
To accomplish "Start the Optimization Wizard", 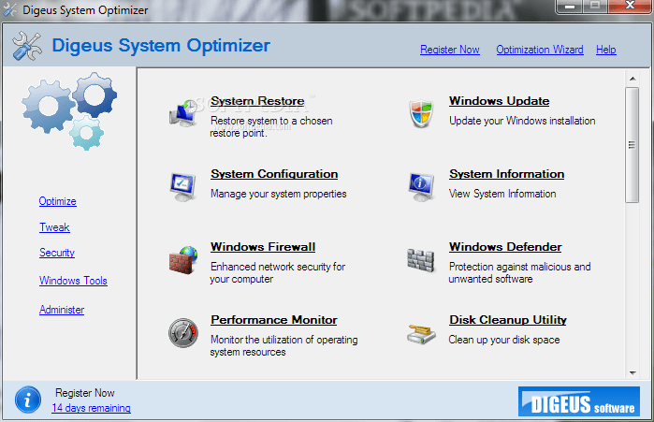I will coord(540,50).
